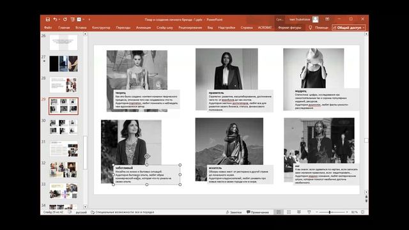The width and height of the screenshot is (409, 230).
Task: Select the woman with hat photo
Action: (x=314, y=68)
